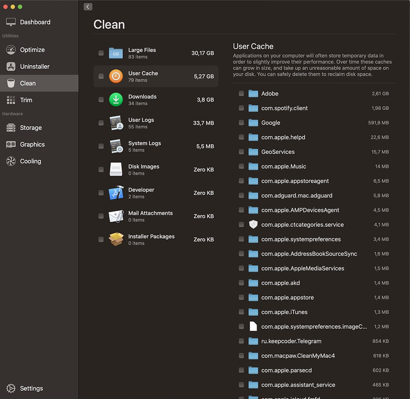This screenshot has width=410, height=399.
Task: Click the com.macpaw.CleanMyMac4 folder icon
Action: pos(253,356)
